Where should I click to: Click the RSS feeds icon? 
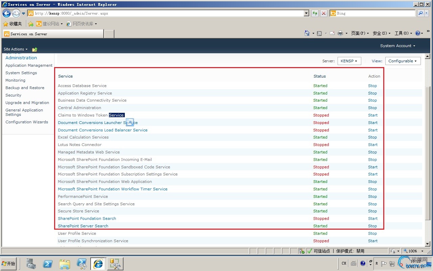pos(319,33)
